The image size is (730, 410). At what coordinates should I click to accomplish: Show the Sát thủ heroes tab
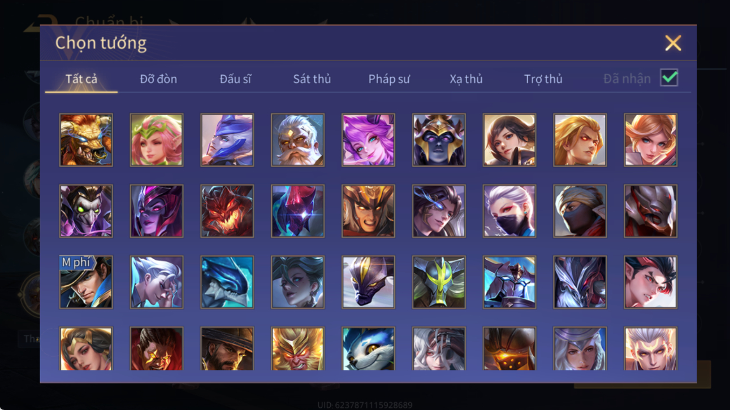312,79
